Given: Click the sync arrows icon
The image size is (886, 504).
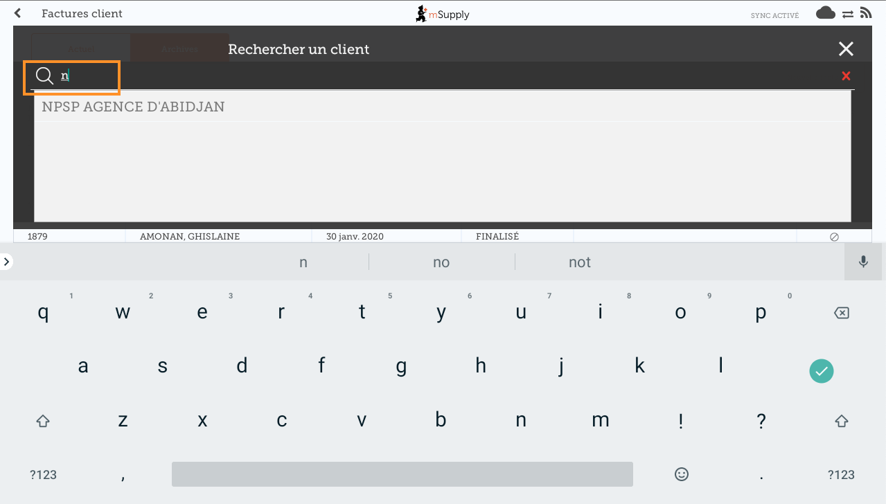Looking at the screenshot, I should point(847,14).
